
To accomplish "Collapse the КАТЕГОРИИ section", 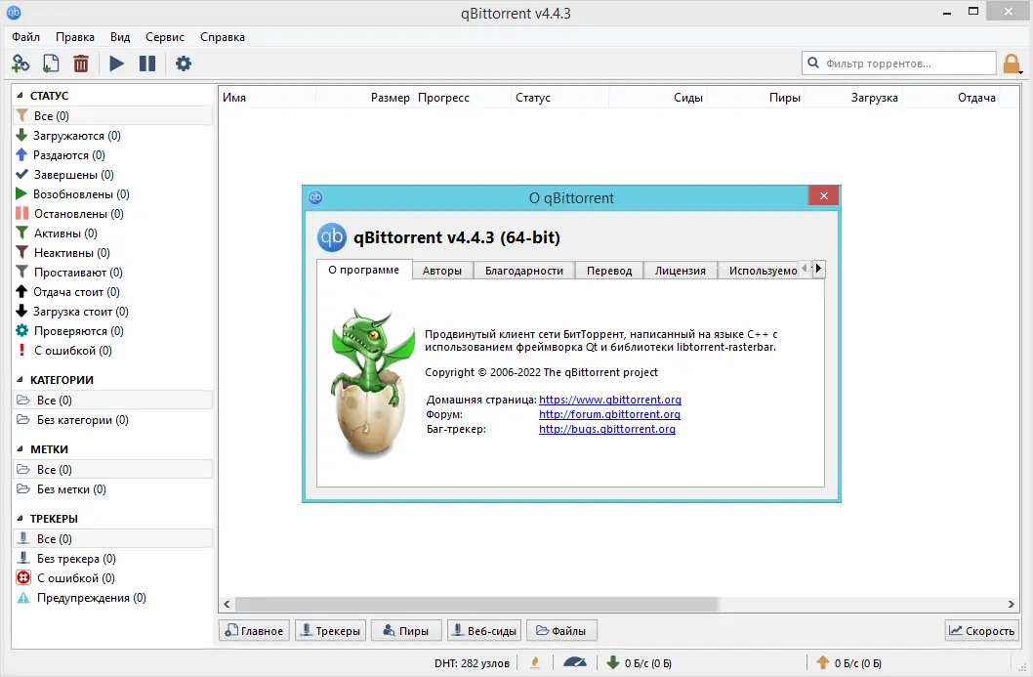I will 20,380.
